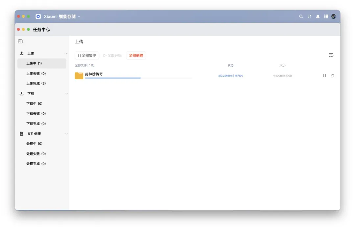Click the 大小 column header
This screenshot has width=355, height=230.
click(282, 65)
